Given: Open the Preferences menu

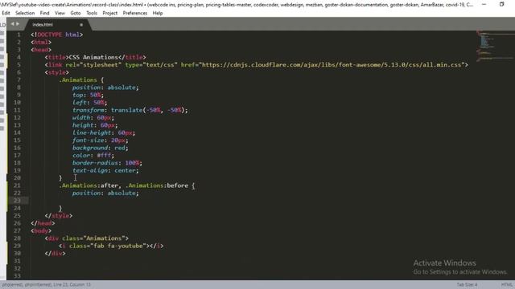Looking at the screenshot, I should 135,13.
